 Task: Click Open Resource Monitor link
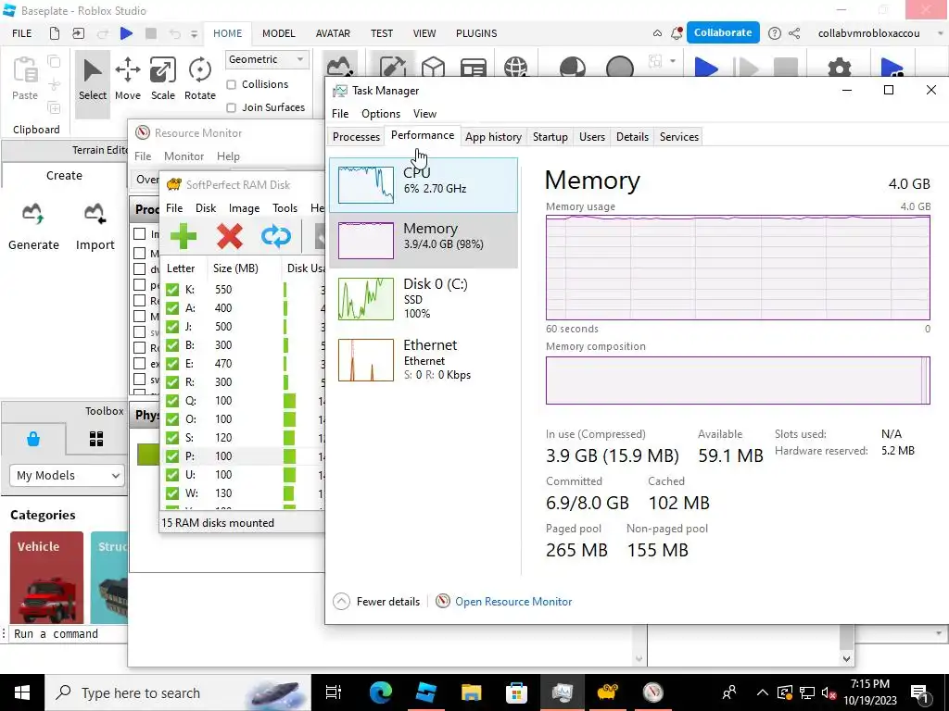click(x=513, y=602)
